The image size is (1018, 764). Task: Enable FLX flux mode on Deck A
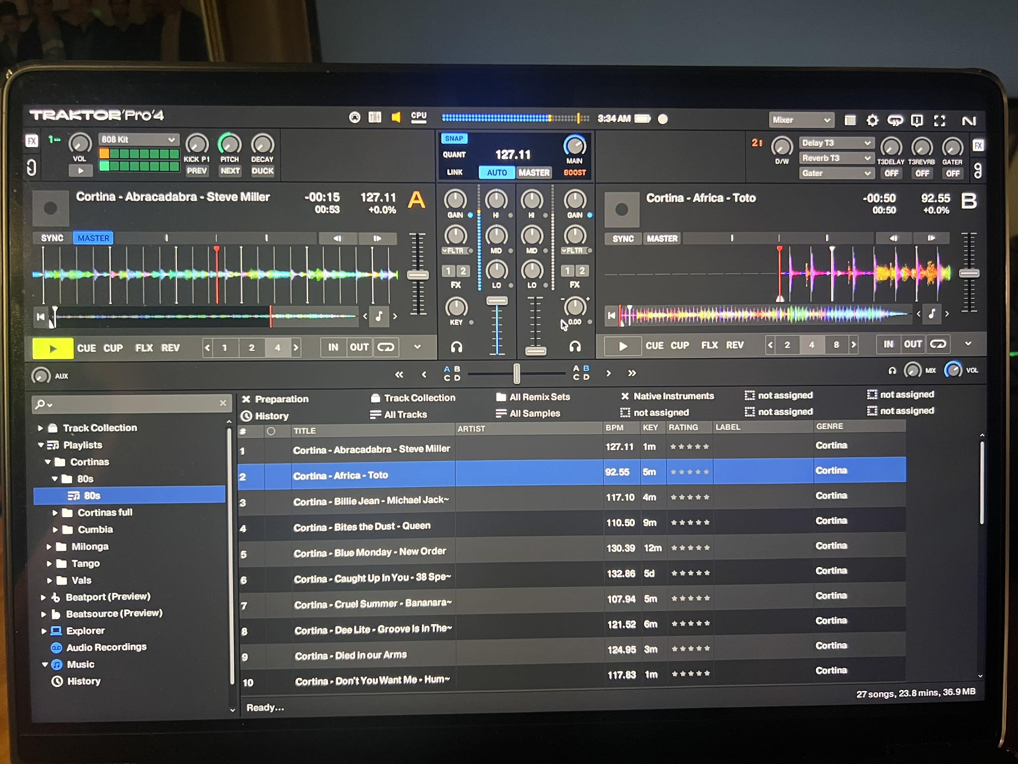click(144, 348)
